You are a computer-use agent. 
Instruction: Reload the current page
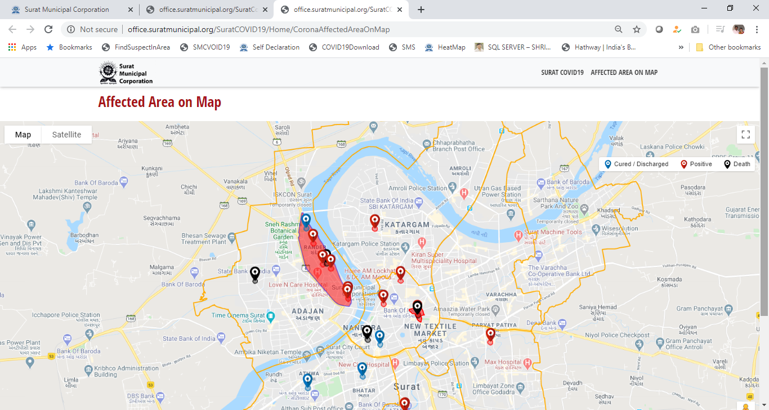pyautogui.click(x=48, y=29)
